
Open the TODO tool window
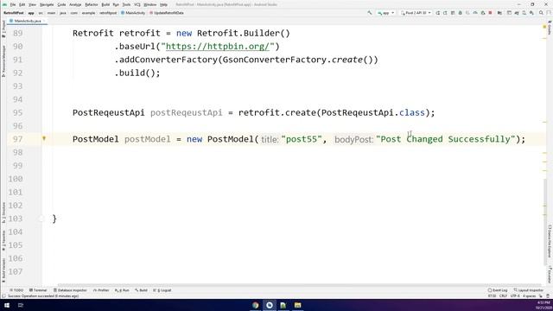point(16,290)
